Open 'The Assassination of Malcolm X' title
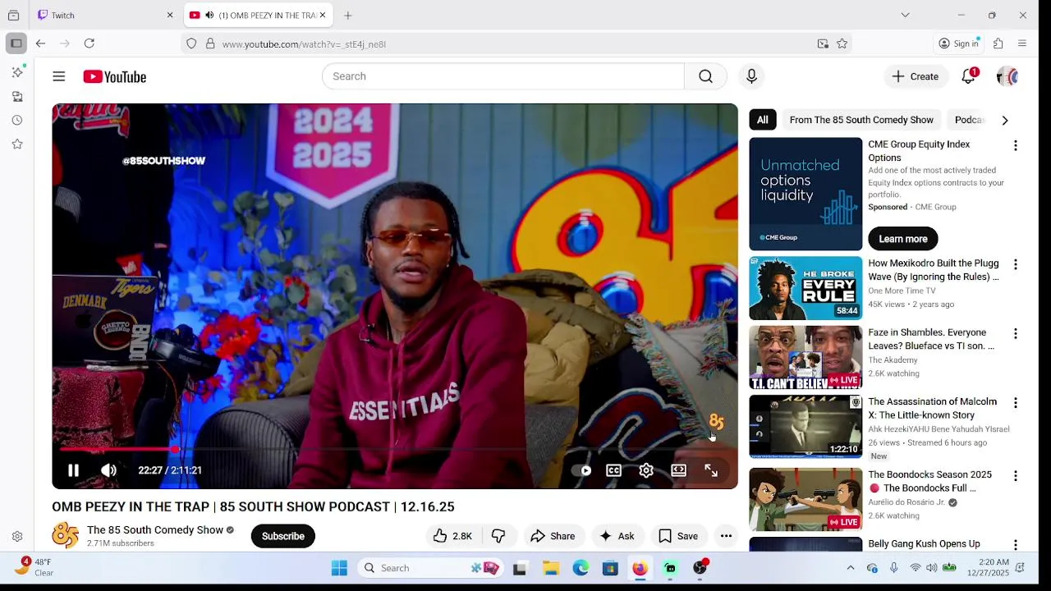 click(933, 408)
